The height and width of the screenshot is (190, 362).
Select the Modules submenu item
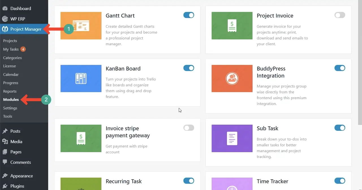pos(11,99)
